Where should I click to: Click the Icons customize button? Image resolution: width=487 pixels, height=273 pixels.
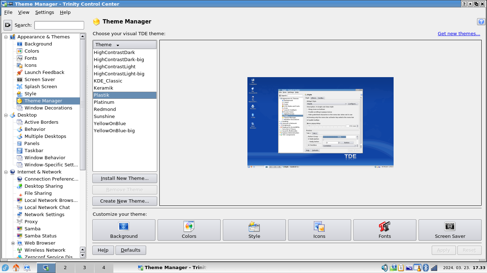point(319,230)
